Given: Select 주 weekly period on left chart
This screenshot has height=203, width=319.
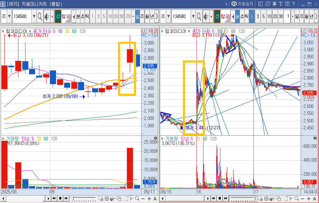Looking at the screenshot, I should [142, 16].
